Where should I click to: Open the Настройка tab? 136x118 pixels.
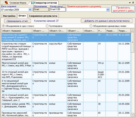(9, 16)
